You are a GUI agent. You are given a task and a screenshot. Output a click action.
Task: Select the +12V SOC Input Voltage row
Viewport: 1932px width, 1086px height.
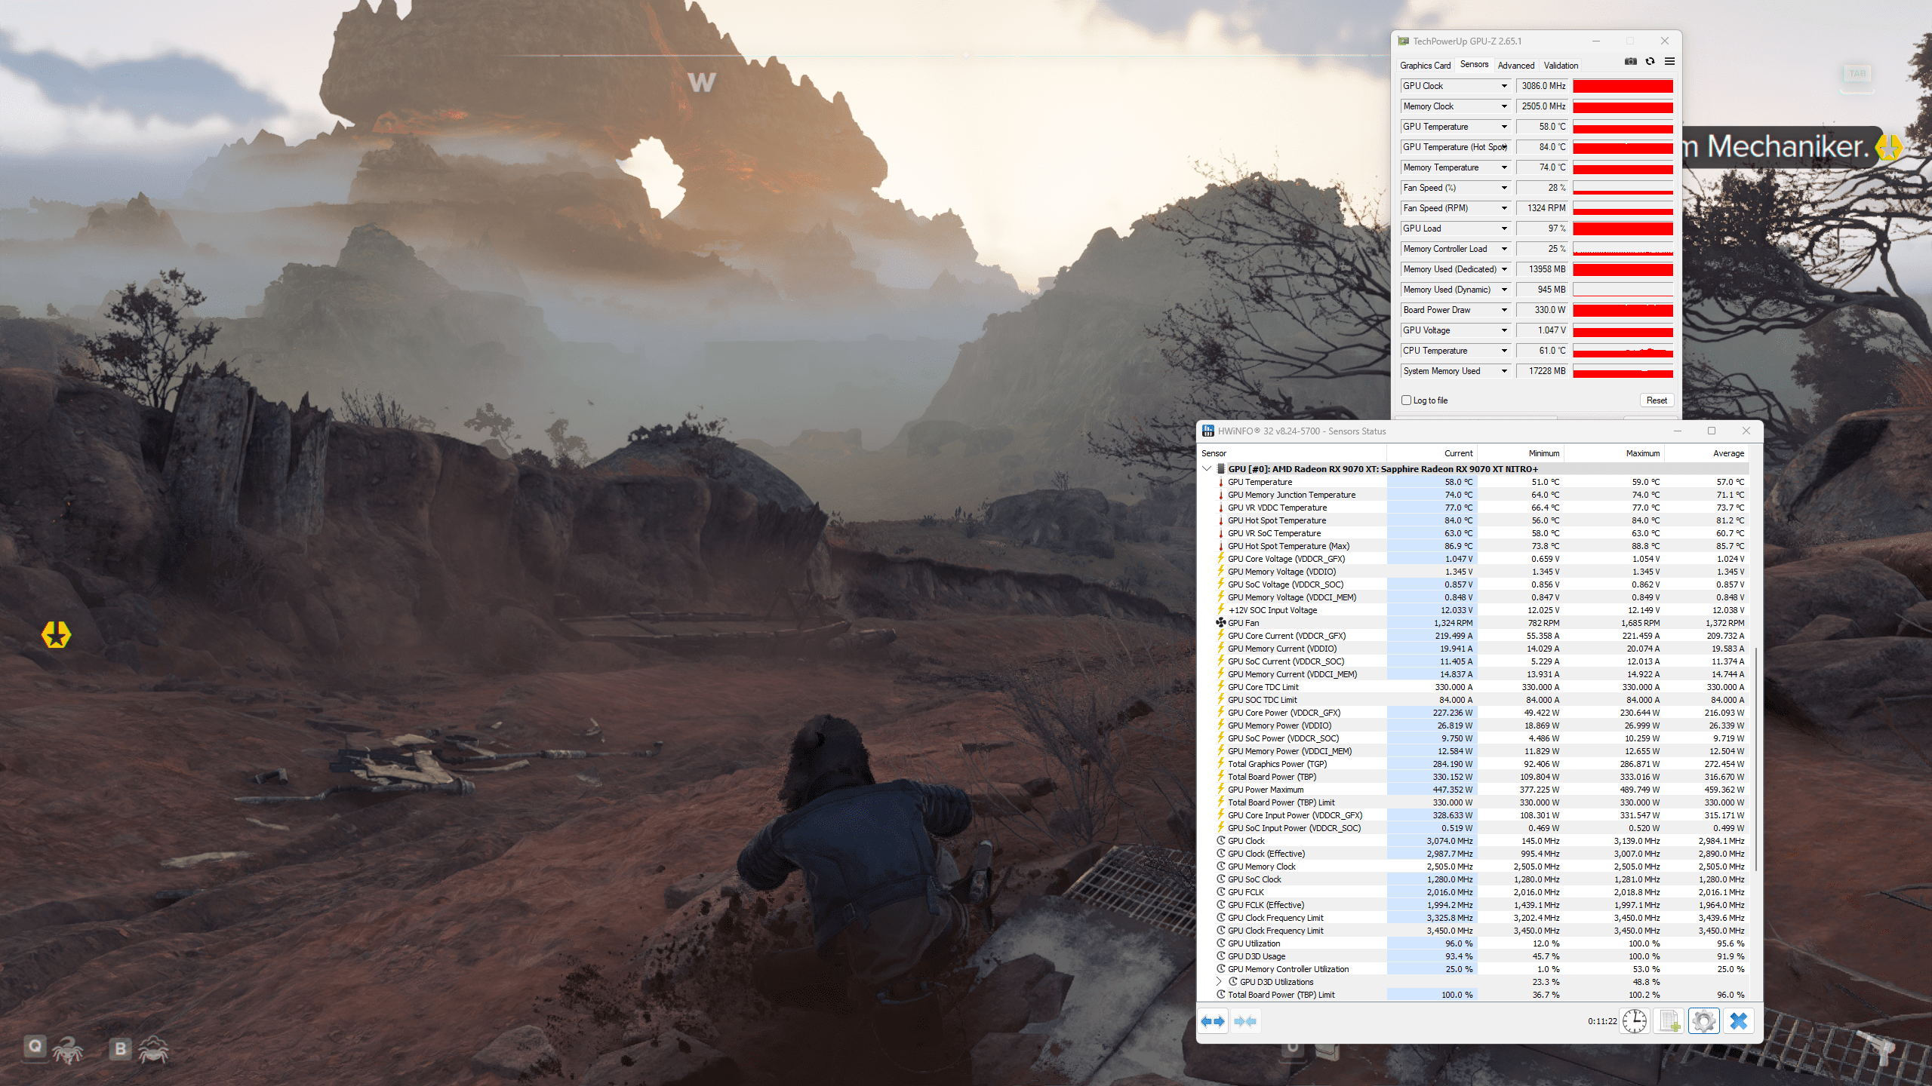1474,610
